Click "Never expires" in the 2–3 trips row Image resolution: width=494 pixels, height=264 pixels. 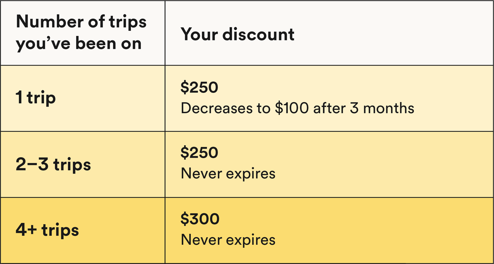coord(228,174)
